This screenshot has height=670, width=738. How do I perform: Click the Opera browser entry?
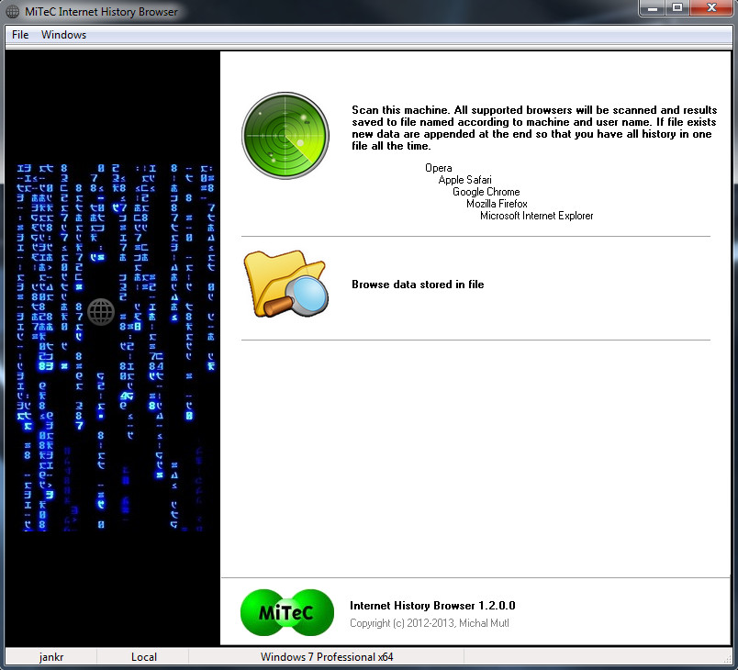coord(438,168)
